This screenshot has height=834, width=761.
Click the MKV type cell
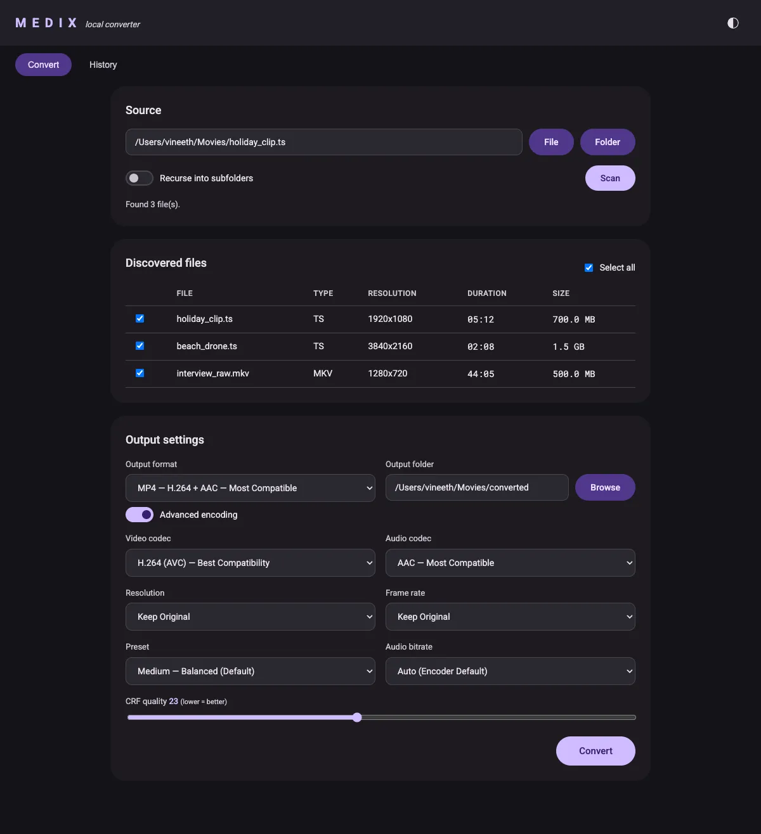pos(323,373)
